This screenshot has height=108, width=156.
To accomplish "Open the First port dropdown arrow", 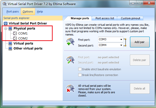I will [121, 39].
